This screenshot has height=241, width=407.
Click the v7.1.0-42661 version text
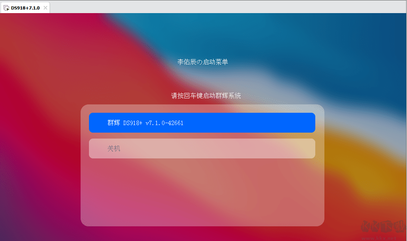pos(164,123)
